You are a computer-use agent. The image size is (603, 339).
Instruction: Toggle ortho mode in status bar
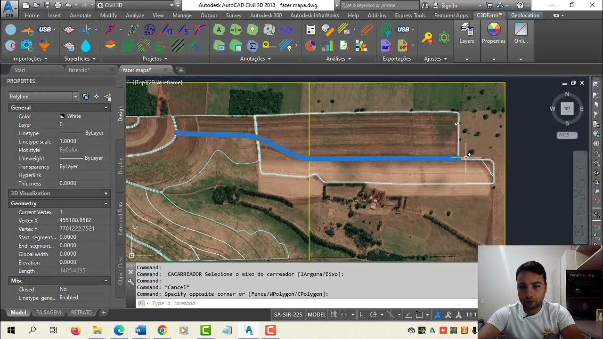362,315
